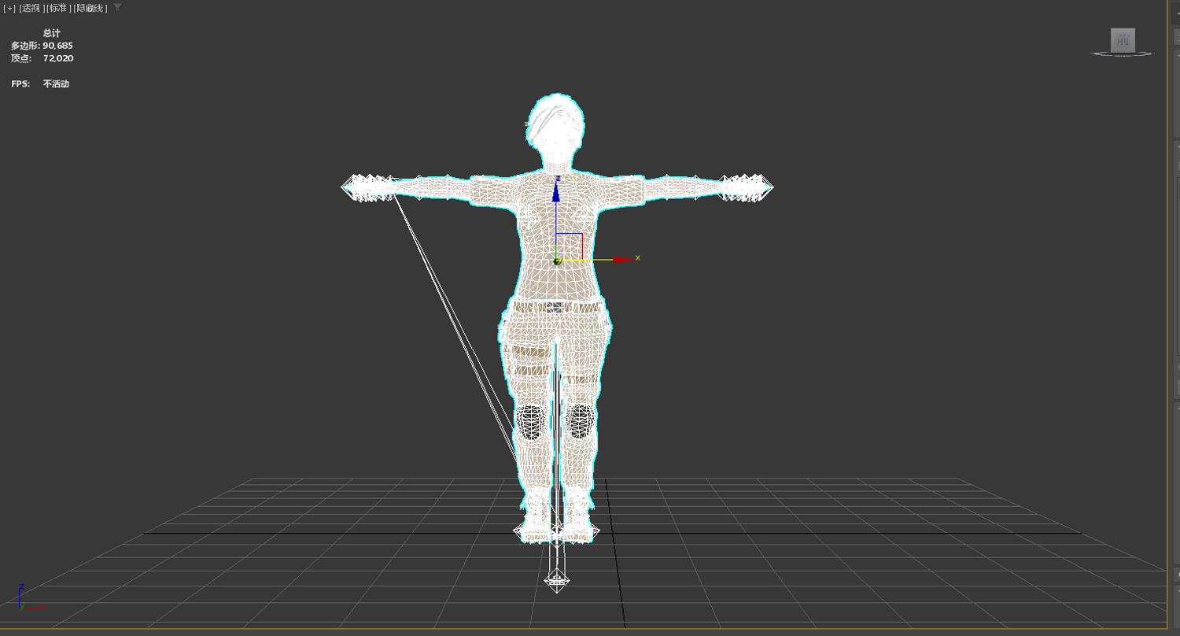Open the [+] general viewport menu
The image size is (1180, 636).
[9, 8]
